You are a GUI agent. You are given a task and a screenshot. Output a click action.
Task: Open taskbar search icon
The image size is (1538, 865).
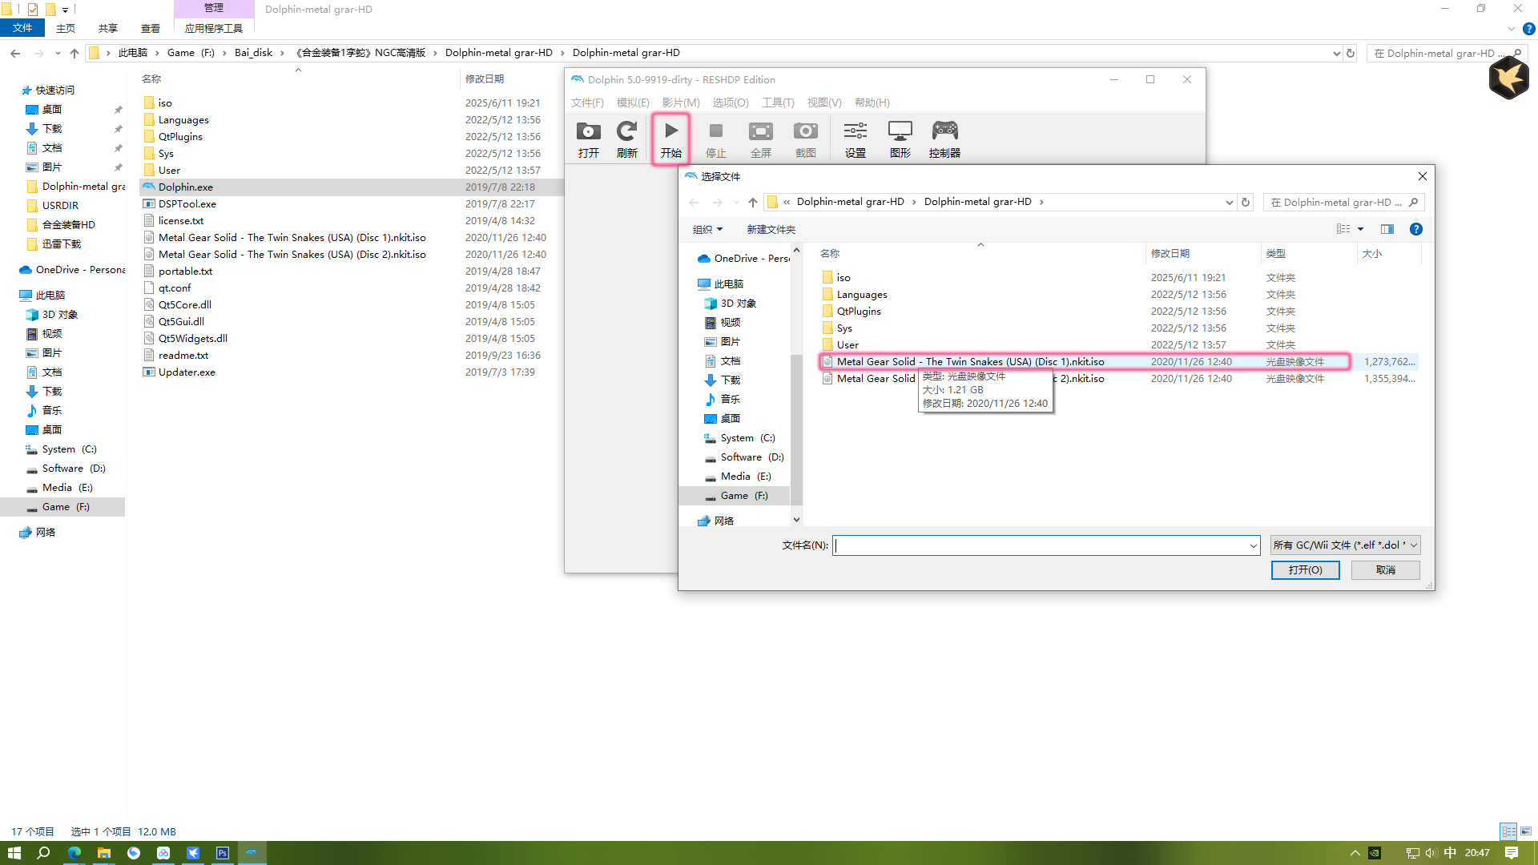[43, 853]
